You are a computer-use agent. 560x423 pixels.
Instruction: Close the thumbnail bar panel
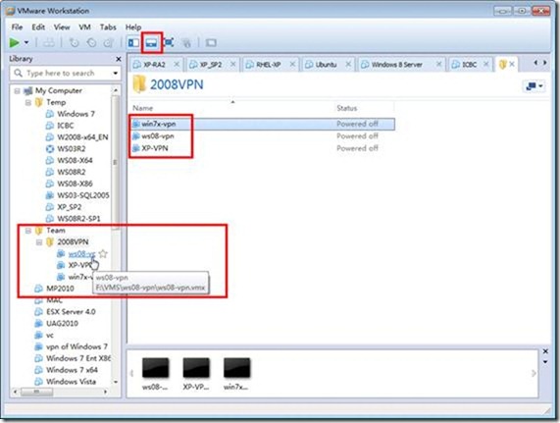point(545,351)
